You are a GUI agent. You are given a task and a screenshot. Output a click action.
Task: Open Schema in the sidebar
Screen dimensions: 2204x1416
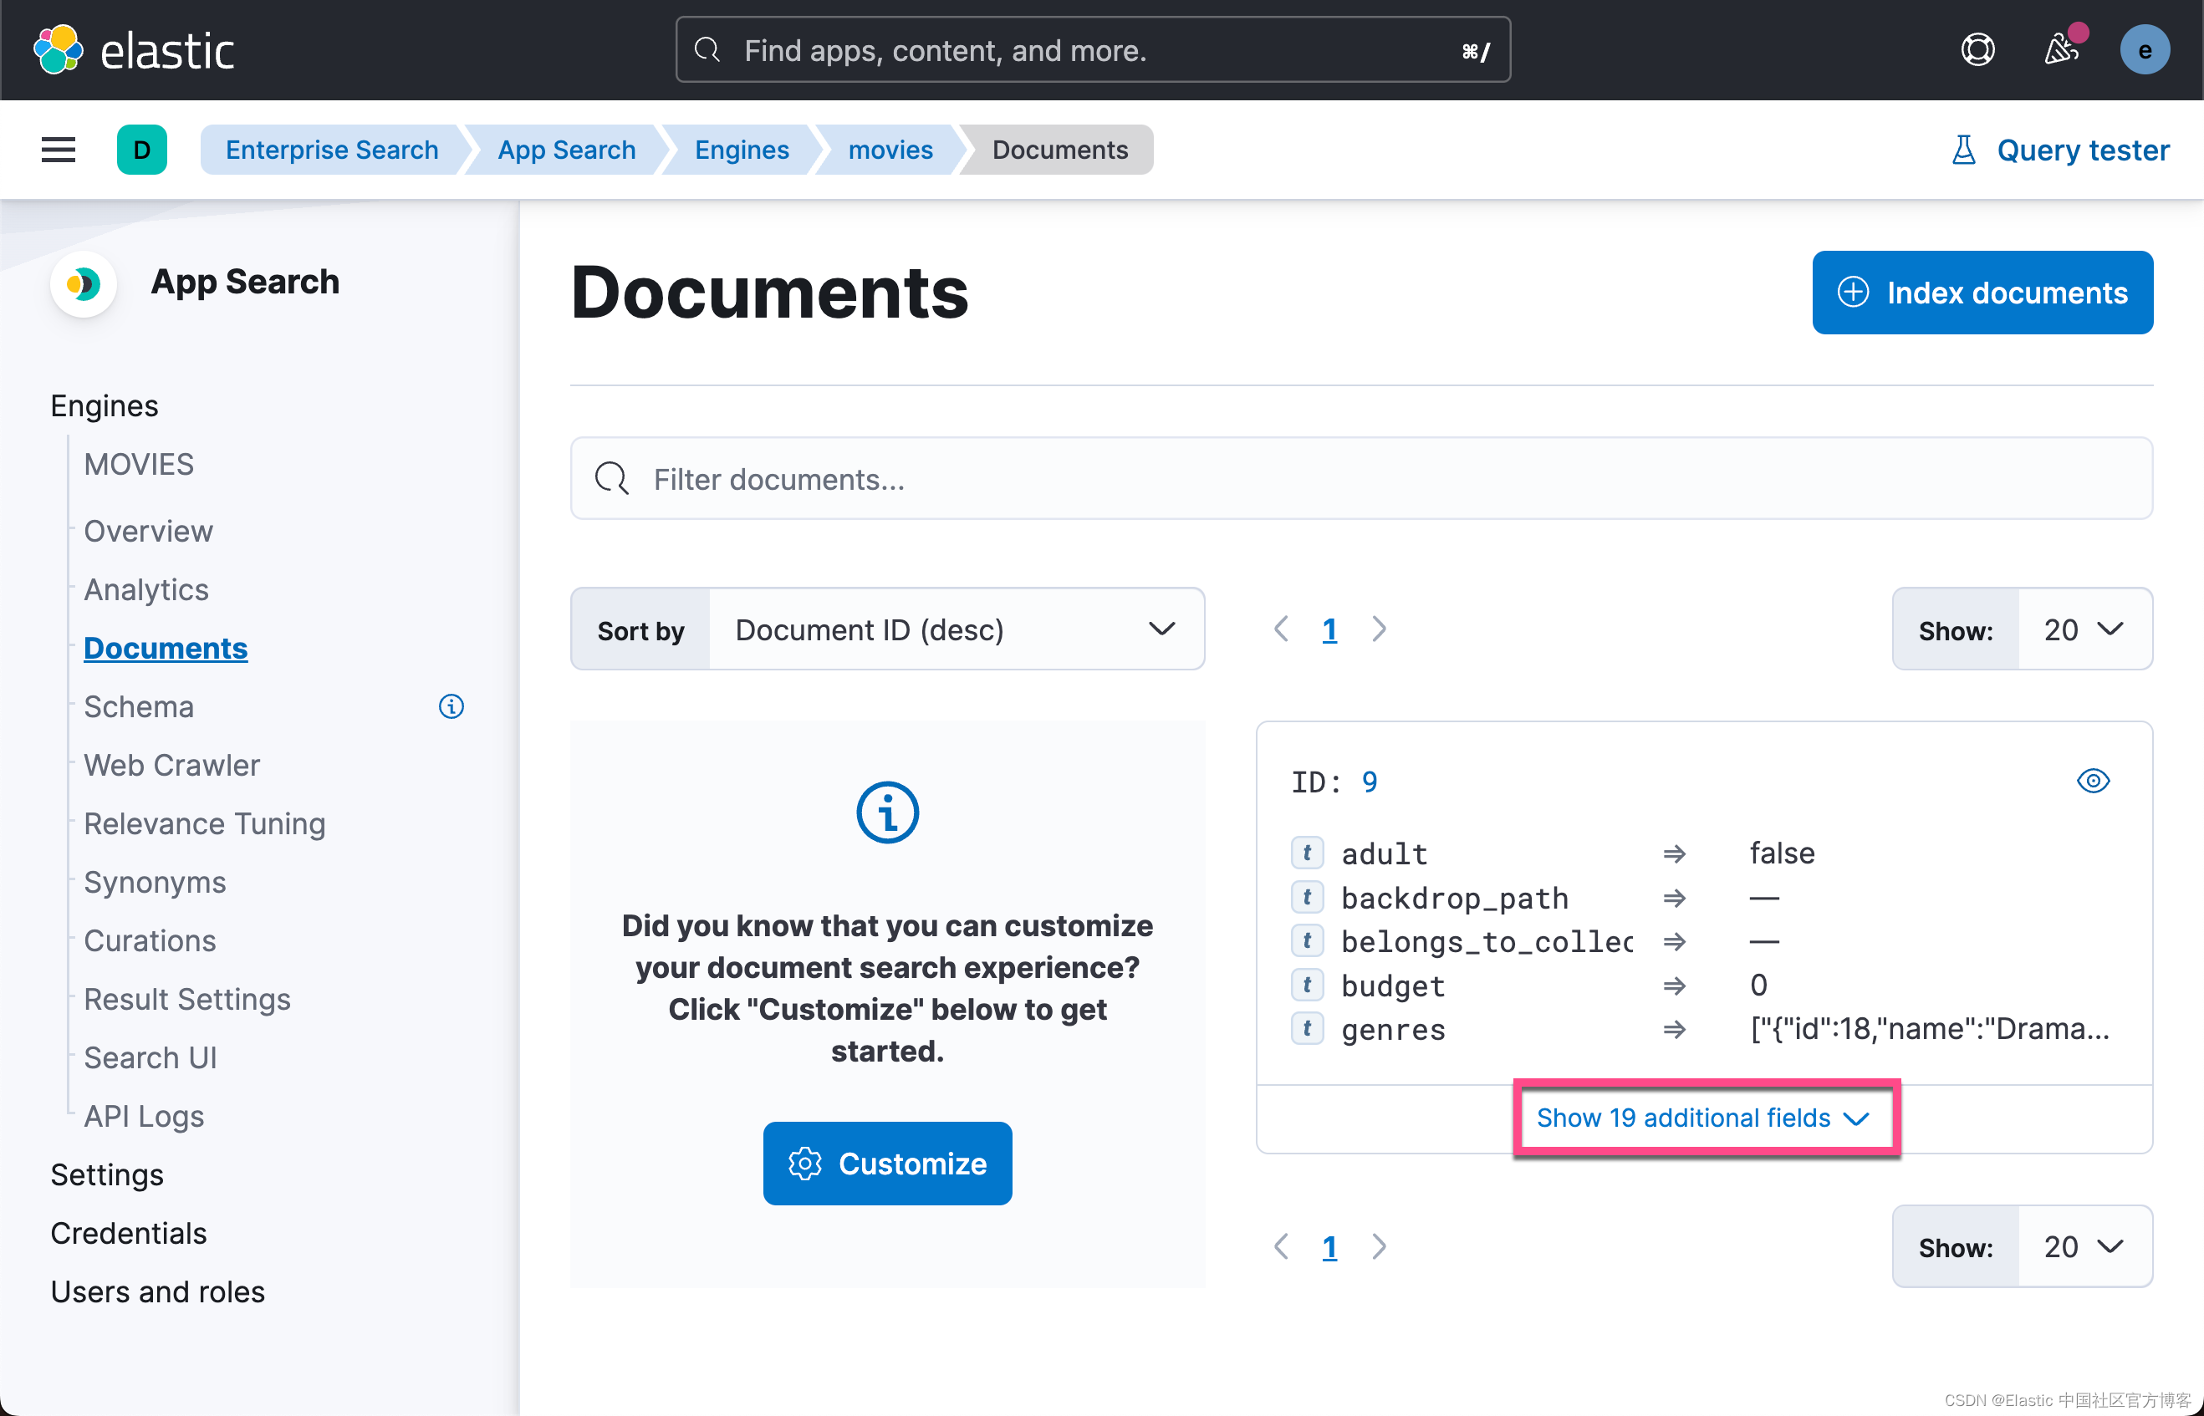139,706
